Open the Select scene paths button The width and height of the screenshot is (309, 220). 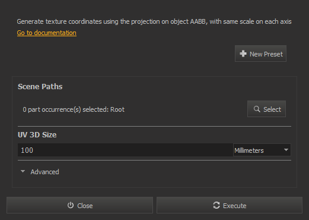[266, 109]
